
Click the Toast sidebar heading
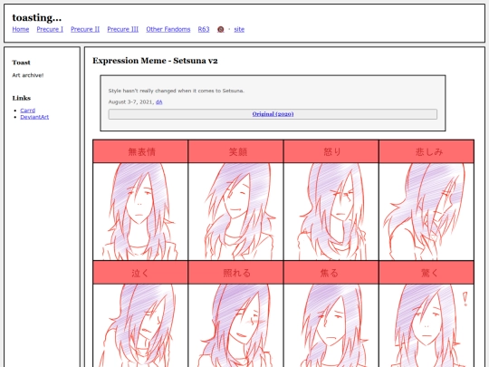pyautogui.click(x=21, y=63)
